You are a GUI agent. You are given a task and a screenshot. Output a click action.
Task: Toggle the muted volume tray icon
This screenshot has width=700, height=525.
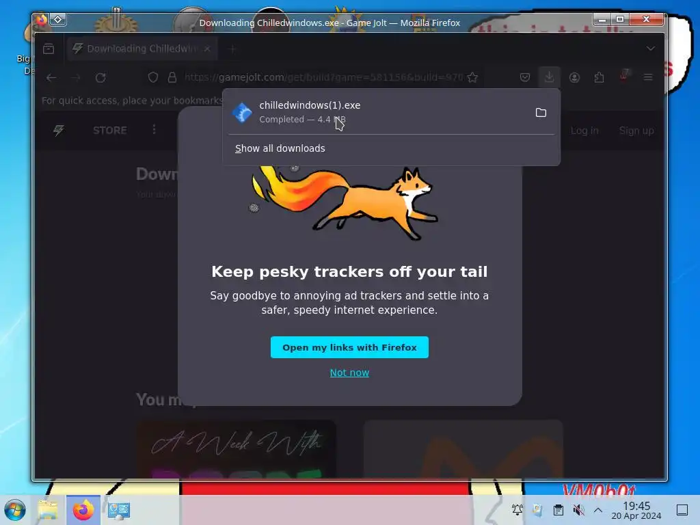[578, 510]
